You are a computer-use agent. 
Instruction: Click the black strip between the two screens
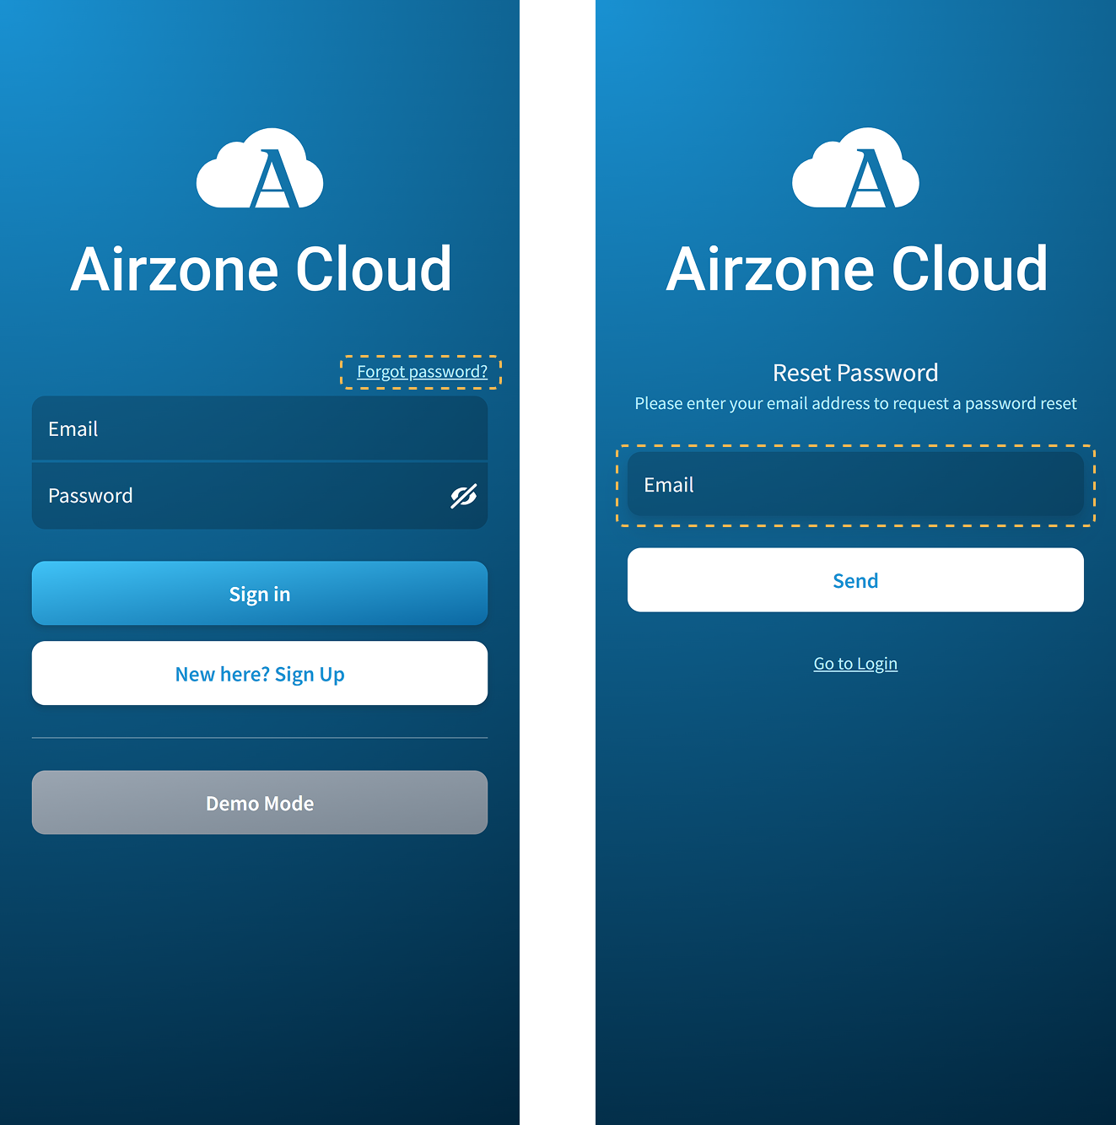557,562
